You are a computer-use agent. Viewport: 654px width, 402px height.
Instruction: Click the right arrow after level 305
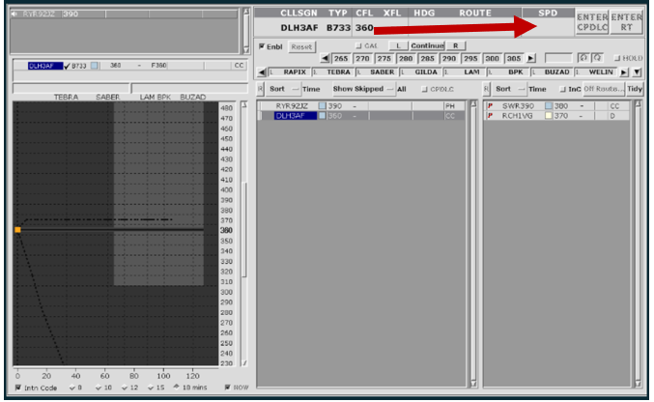[531, 58]
